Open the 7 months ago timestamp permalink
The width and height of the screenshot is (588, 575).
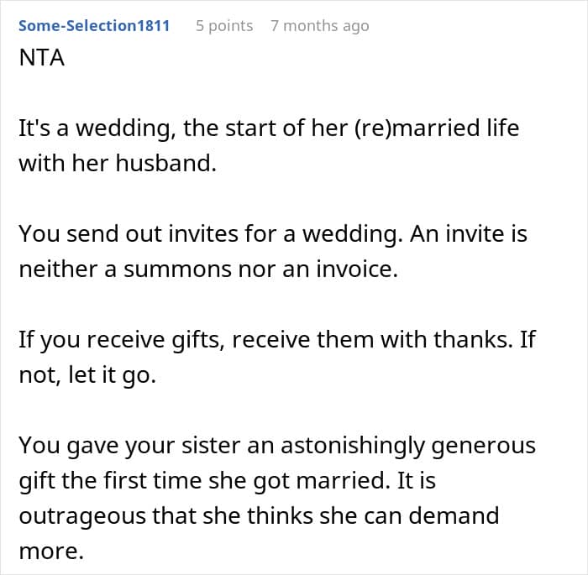click(x=320, y=26)
